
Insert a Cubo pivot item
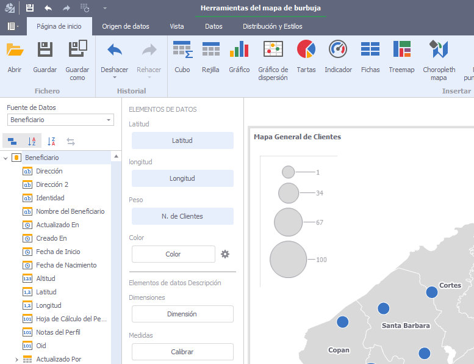coord(182,57)
